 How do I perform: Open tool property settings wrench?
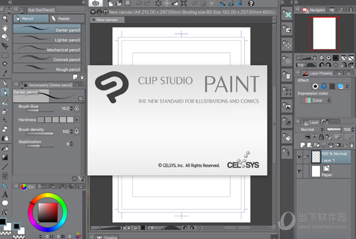[82, 179]
